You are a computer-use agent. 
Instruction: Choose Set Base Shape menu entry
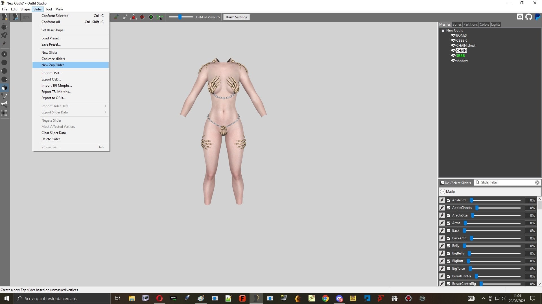tap(71, 30)
